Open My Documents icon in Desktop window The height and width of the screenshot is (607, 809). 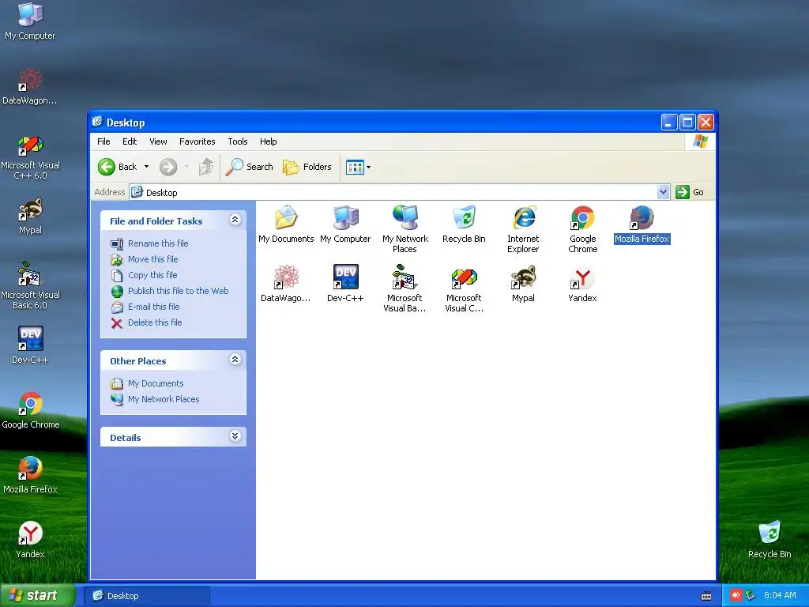286,224
